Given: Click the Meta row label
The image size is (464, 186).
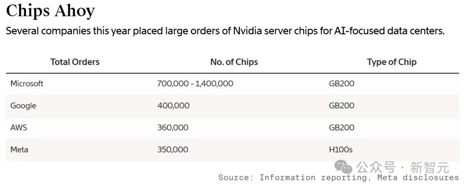Looking at the screenshot, I should pyautogui.click(x=19, y=149).
